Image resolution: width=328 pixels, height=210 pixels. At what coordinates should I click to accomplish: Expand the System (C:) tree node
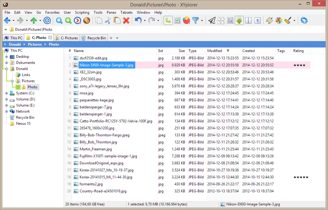6,93
